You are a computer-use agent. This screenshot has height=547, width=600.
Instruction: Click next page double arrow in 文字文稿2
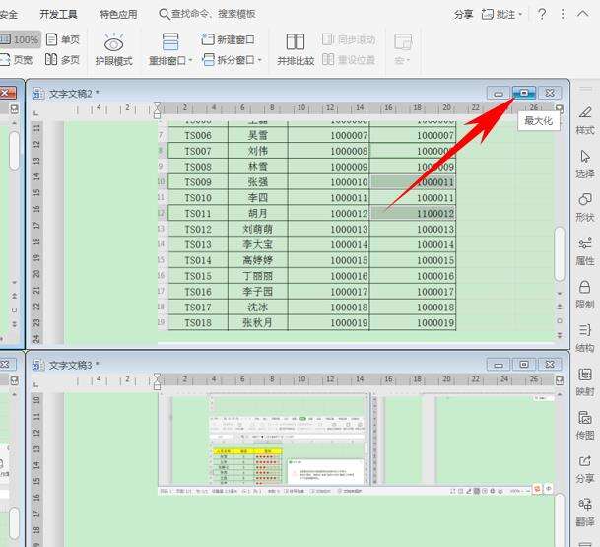[x=559, y=335]
